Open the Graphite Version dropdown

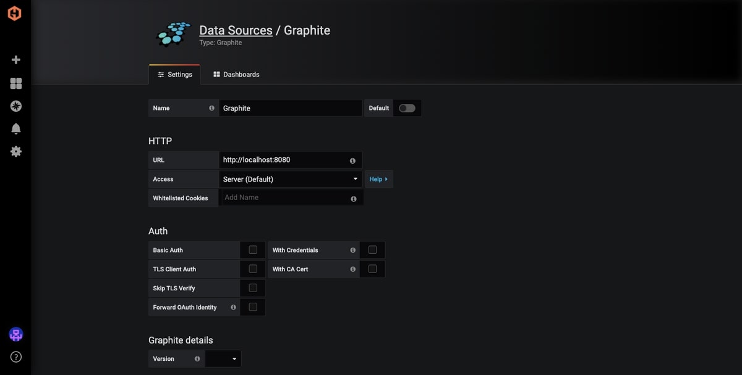click(223, 359)
